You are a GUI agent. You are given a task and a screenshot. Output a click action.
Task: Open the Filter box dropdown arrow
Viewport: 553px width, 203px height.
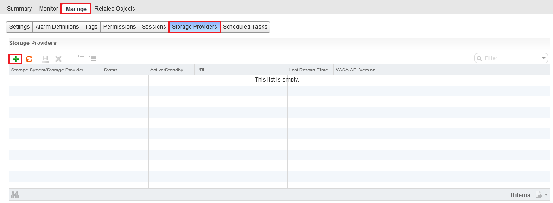pos(544,58)
